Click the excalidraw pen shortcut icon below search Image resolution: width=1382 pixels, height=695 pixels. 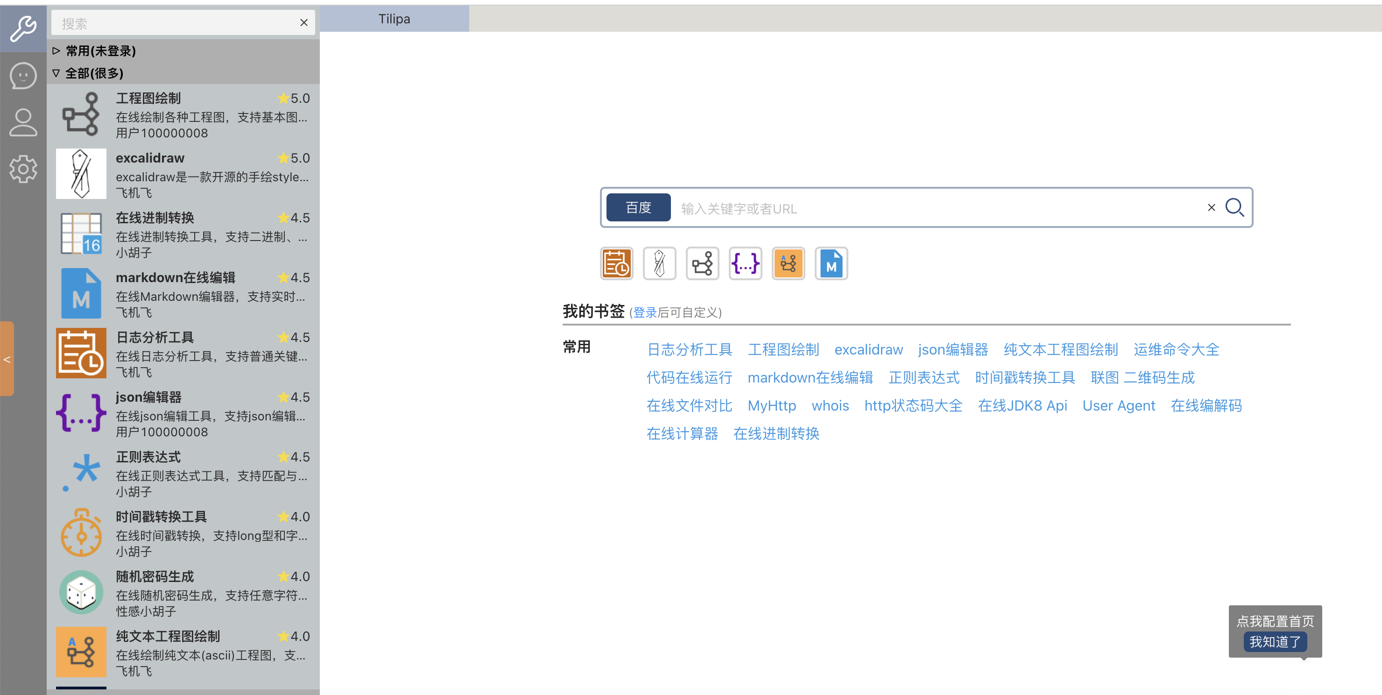pyautogui.click(x=659, y=263)
